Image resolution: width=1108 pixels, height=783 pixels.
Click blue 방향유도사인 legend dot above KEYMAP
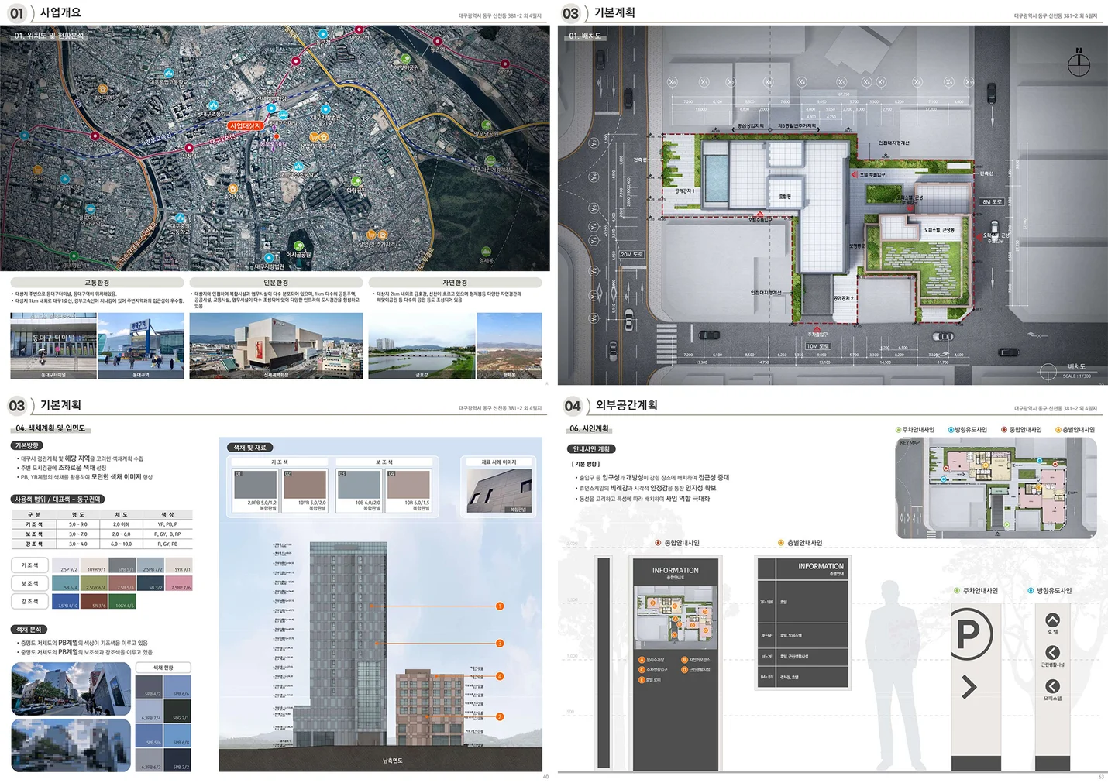[951, 430]
